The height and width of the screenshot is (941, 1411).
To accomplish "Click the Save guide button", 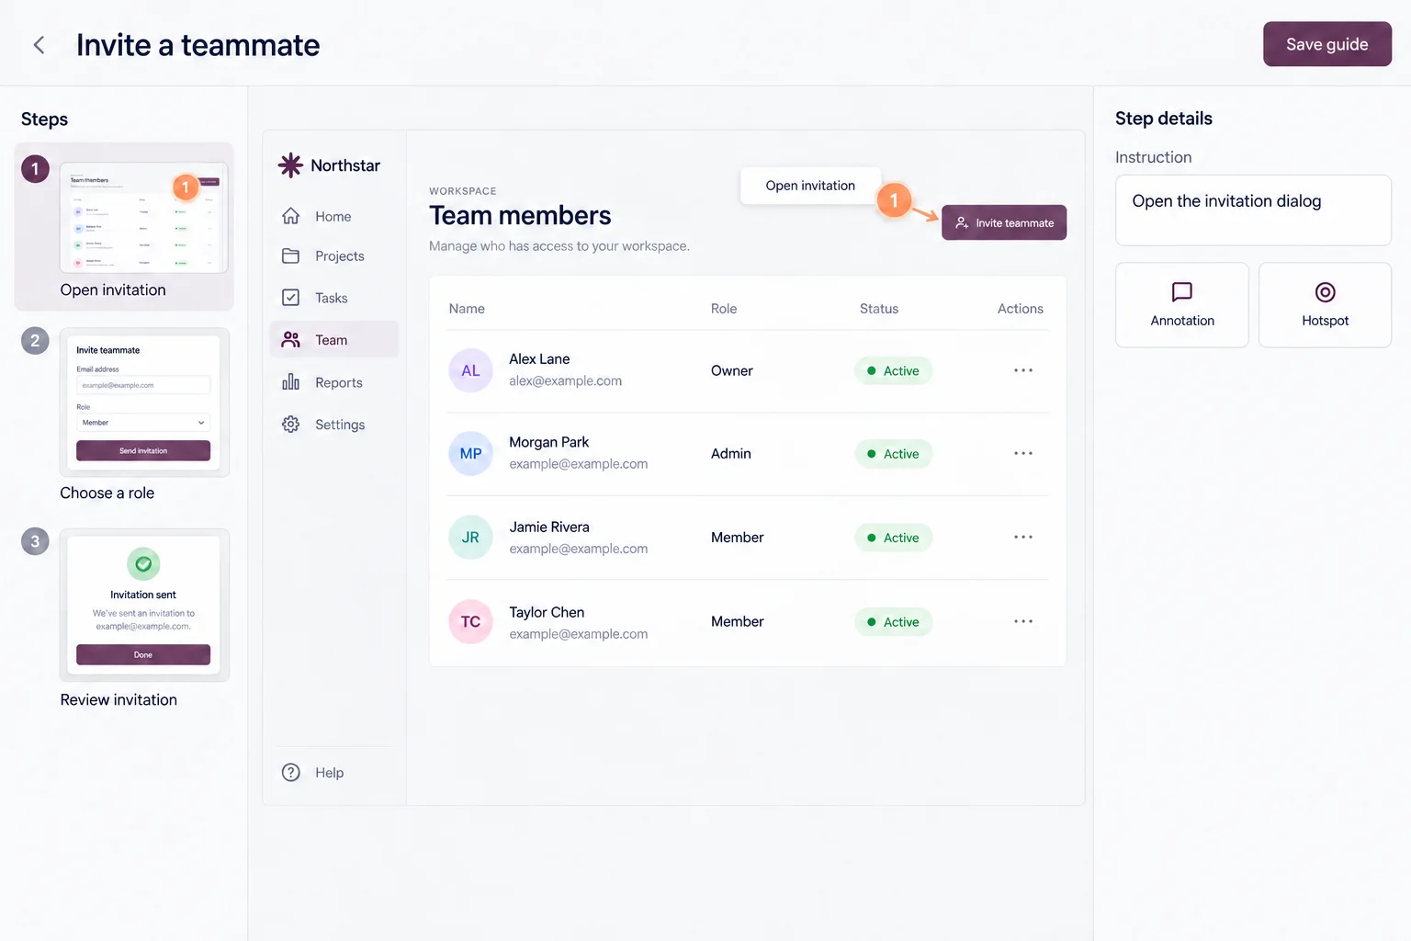I will [x=1327, y=44].
